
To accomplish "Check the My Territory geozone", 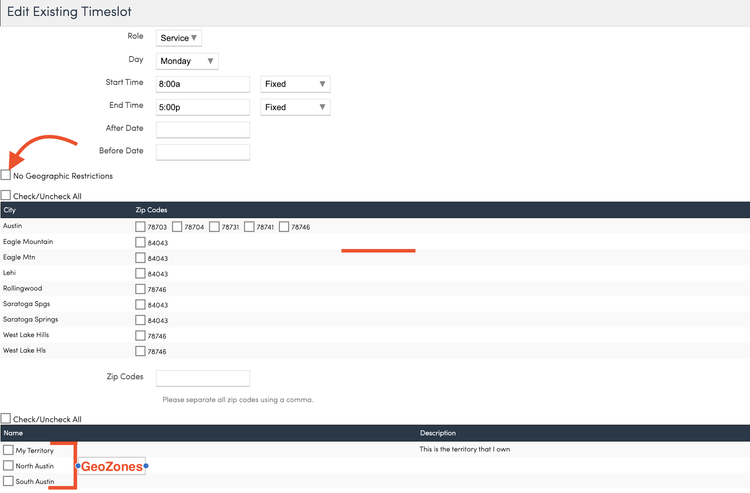I will [x=8, y=450].
